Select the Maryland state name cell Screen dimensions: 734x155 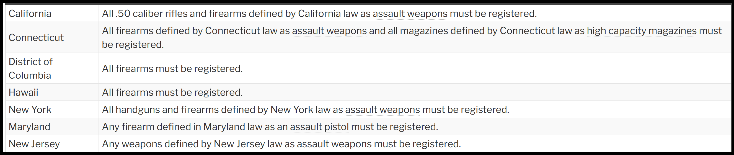(x=29, y=127)
